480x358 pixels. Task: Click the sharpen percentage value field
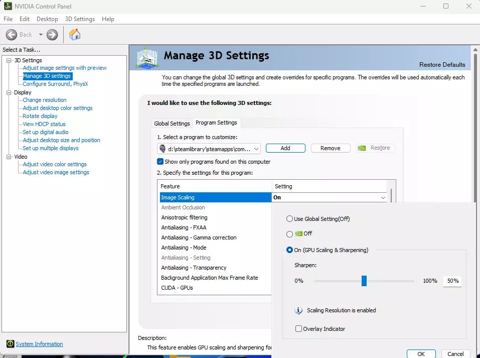pos(452,281)
